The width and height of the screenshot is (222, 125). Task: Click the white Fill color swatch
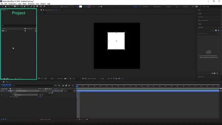(81, 6)
